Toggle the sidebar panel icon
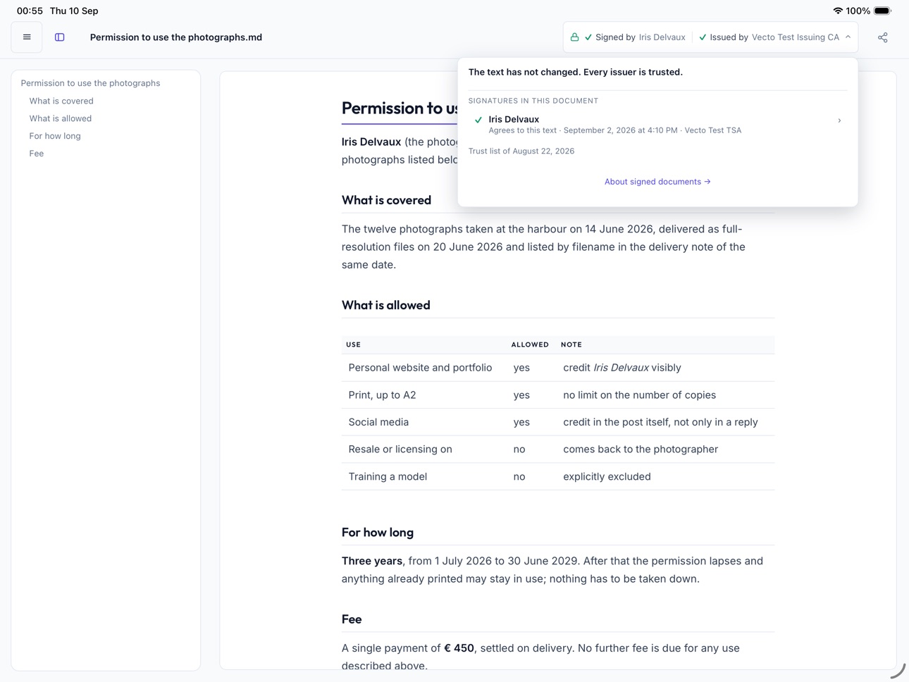This screenshot has height=682, width=909. tap(60, 37)
